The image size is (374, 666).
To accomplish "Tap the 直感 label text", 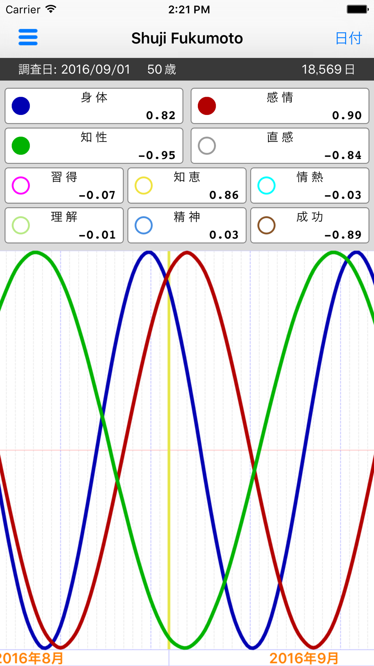I will coord(280,137).
